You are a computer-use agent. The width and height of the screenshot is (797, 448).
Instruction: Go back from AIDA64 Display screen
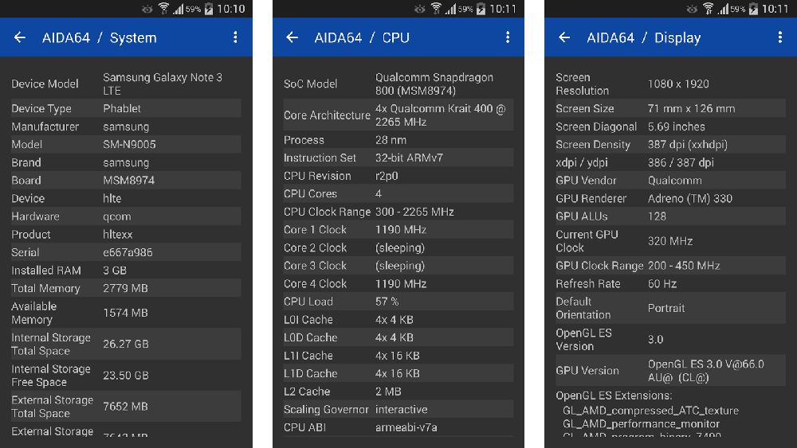[565, 37]
